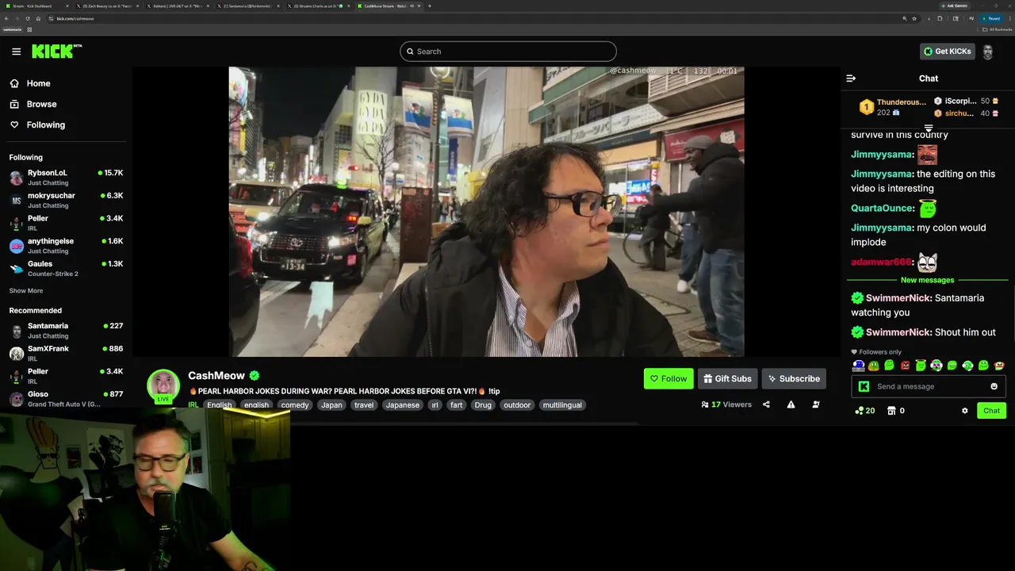Follow the CashMeow channel
This screenshot has width=1015, height=571.
(668, 379)
